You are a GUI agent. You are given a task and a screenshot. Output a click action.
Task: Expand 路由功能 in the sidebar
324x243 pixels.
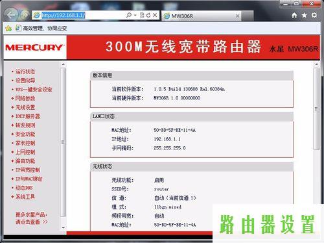pos(25,161)
